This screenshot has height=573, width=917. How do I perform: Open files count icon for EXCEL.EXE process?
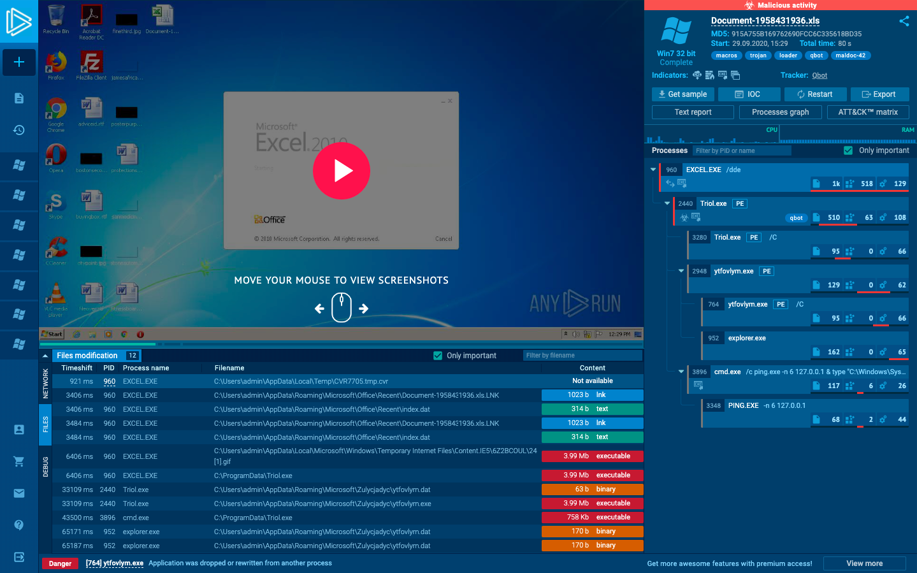816,184
